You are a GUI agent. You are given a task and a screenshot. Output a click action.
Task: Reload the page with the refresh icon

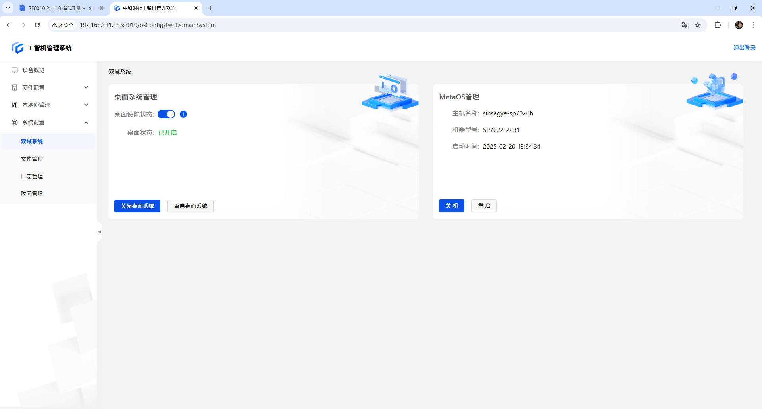(37, 25)
